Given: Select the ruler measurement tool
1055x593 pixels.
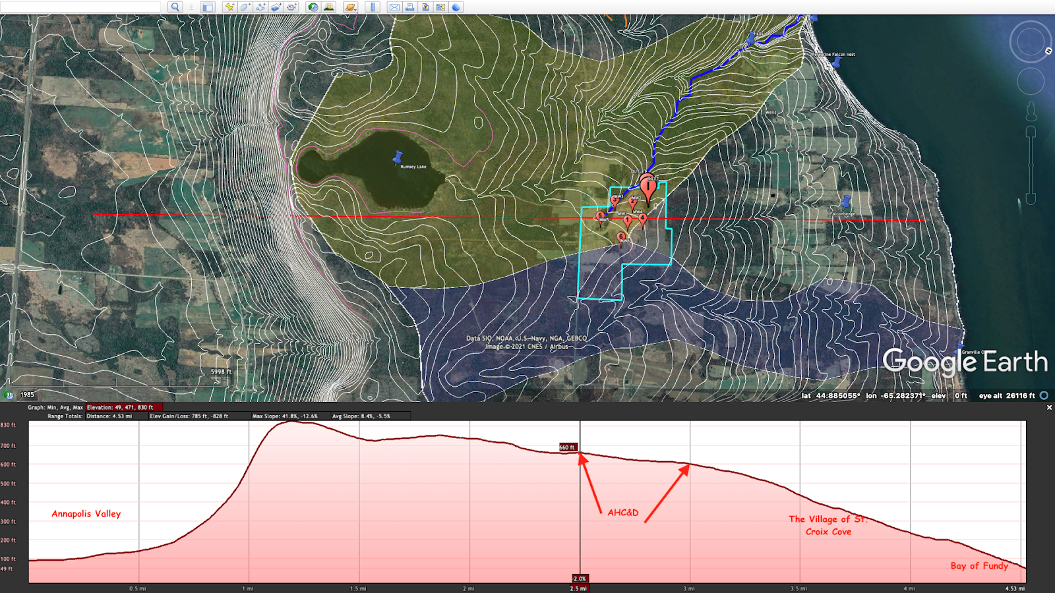Looking at the screenshot, I should [x=373, y=7].
